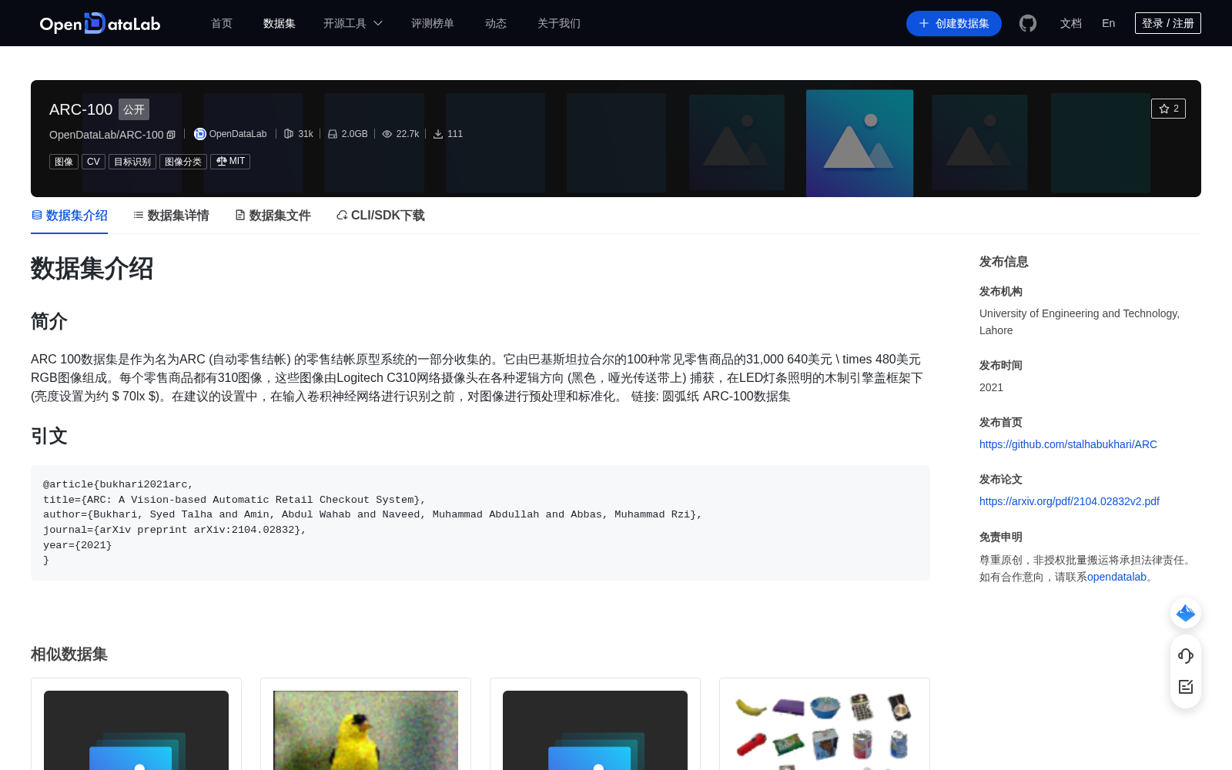Click the opendatalab contact link
This screenshot has height=770, width=1232.
1116,577
